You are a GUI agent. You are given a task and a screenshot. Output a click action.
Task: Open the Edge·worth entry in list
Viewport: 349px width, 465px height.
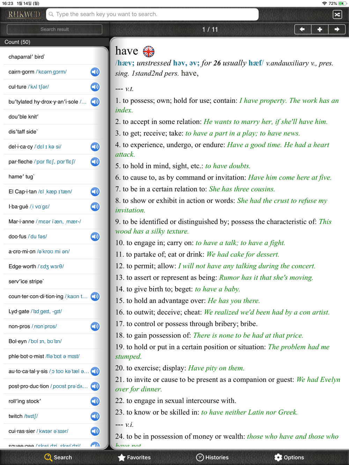tap(54, 267)
